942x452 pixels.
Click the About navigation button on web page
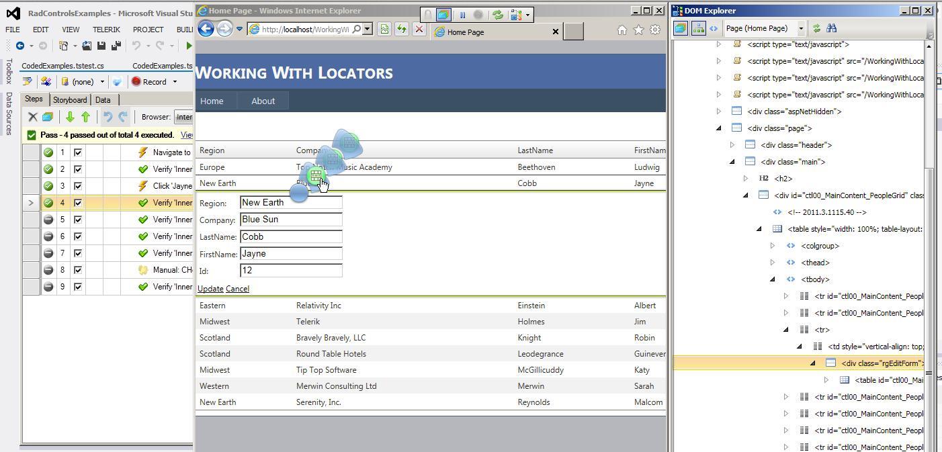(x=263, y=101)
